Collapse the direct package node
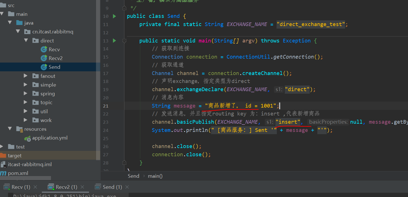This screenshot has width=408, height=197. (26, 40)
